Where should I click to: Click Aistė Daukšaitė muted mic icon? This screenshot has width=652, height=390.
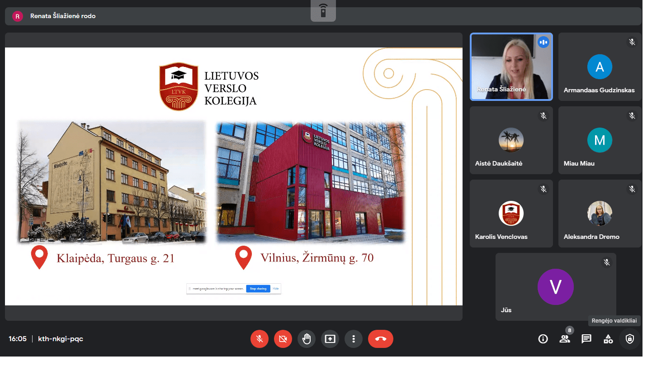click(543, 116)
